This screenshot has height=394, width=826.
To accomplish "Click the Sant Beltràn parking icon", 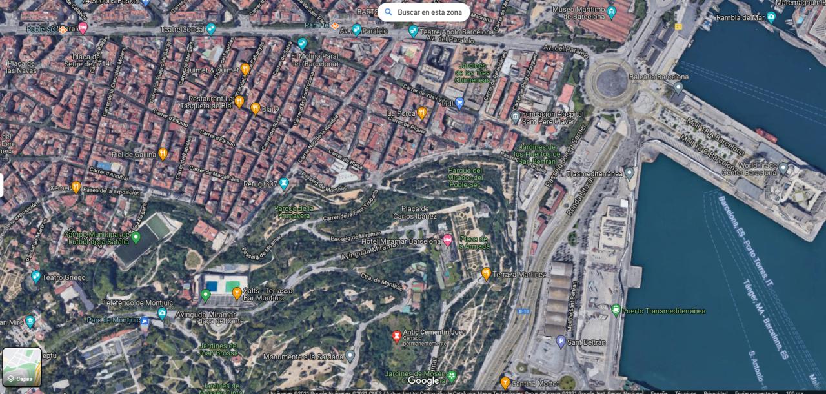I will point(561,342).
